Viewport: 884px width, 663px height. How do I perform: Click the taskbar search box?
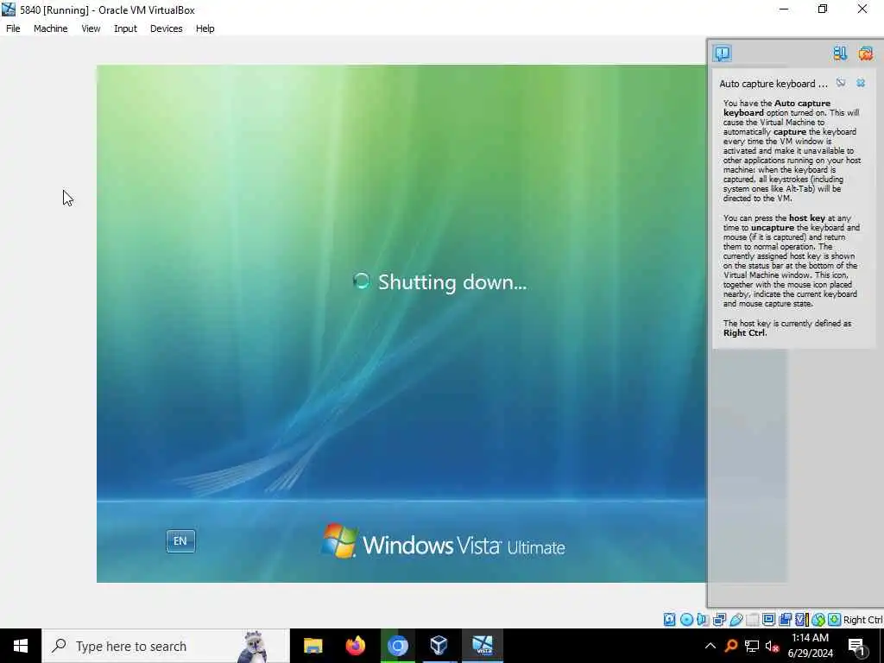coord(165,646)
